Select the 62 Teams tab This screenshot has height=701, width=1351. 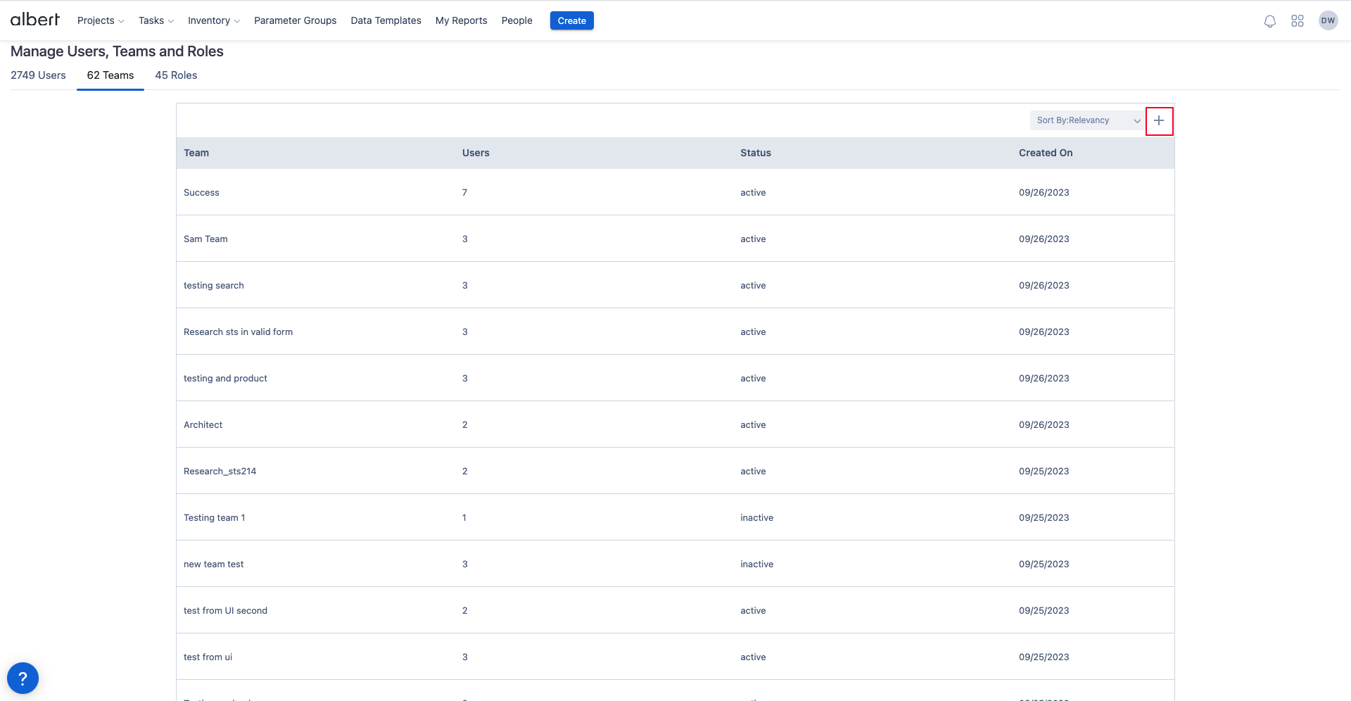click(x=110, y=75)
